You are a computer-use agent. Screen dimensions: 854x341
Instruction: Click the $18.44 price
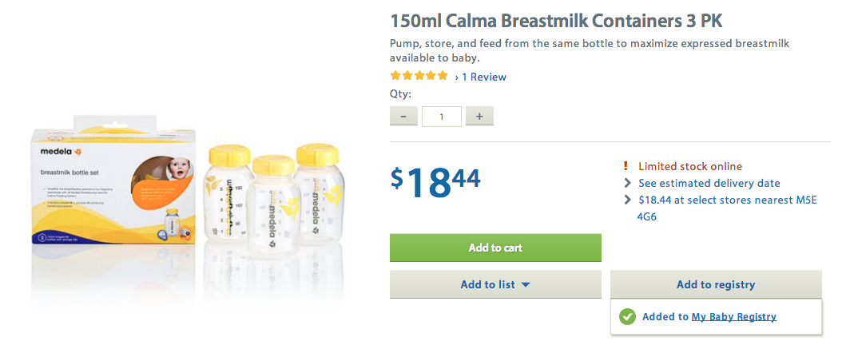click(x=435, y=182)
